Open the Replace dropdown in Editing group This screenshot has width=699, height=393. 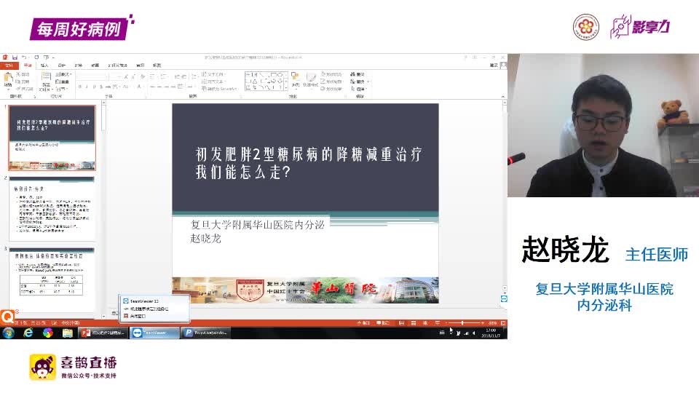pos(359,82)
